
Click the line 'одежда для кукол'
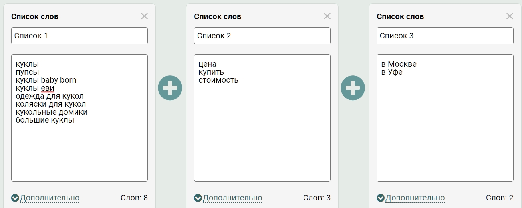[50, 96]
